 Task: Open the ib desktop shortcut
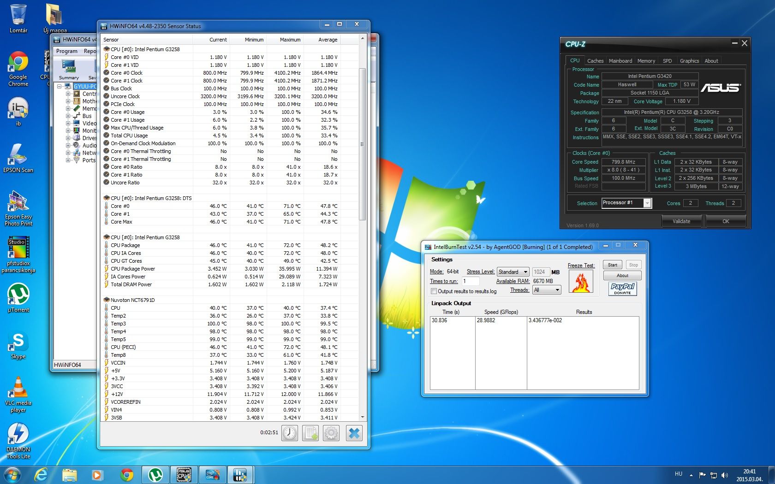[x=18, y=112]
